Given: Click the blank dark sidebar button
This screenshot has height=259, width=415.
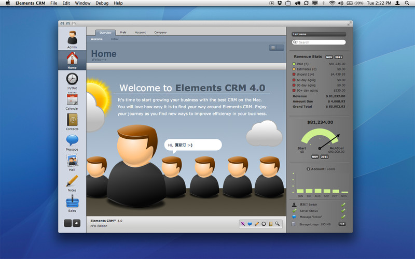Looking at the screenshot, I should point(68,223).
